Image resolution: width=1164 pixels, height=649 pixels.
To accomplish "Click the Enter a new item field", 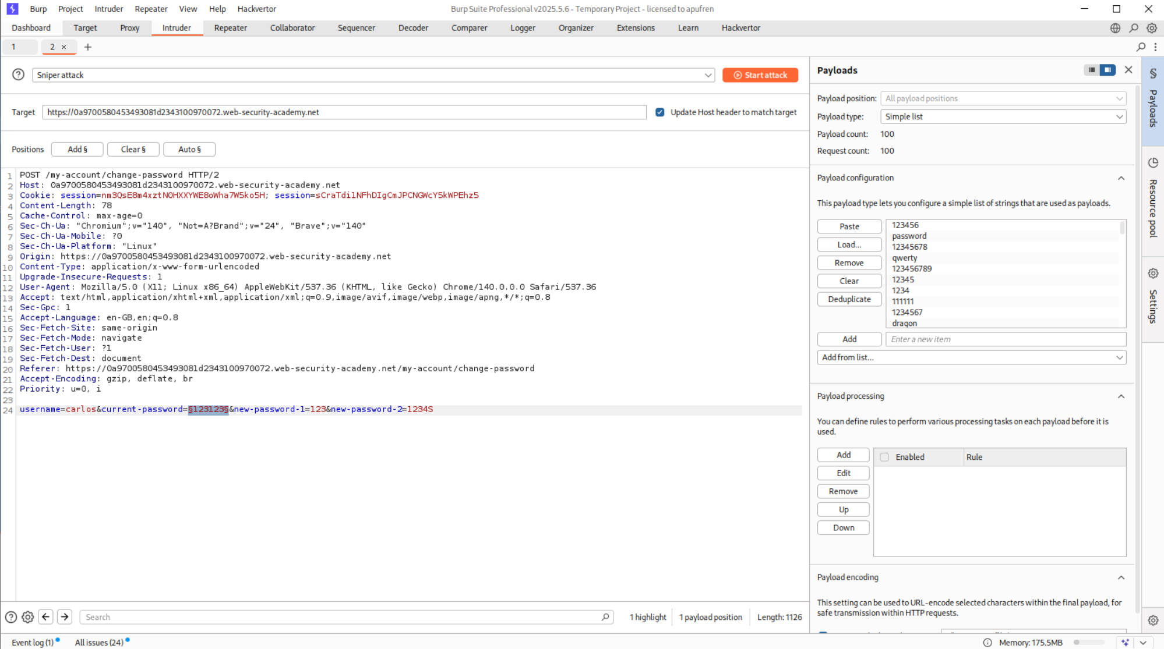I will [x=1005, y=339].
